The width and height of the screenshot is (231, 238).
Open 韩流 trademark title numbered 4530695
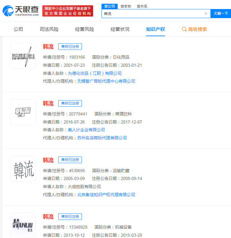(x=48, y=160)
